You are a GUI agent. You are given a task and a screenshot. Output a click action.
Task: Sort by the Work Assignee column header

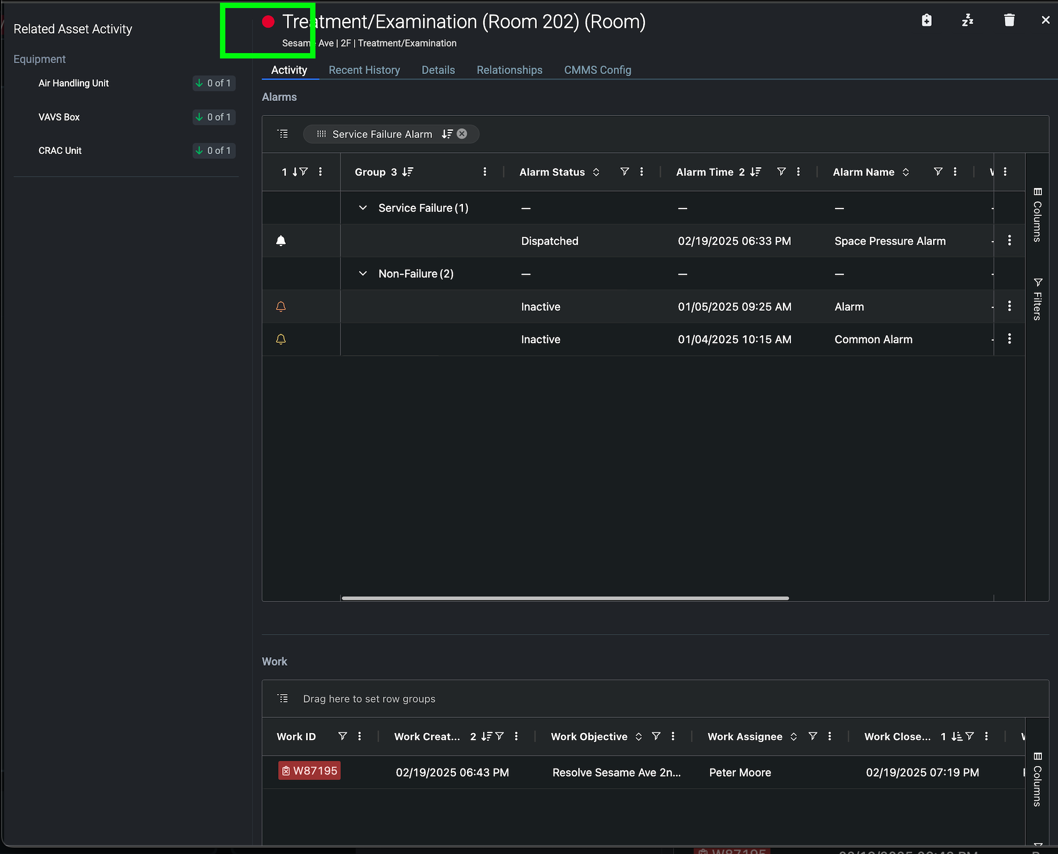click(745, 737)
